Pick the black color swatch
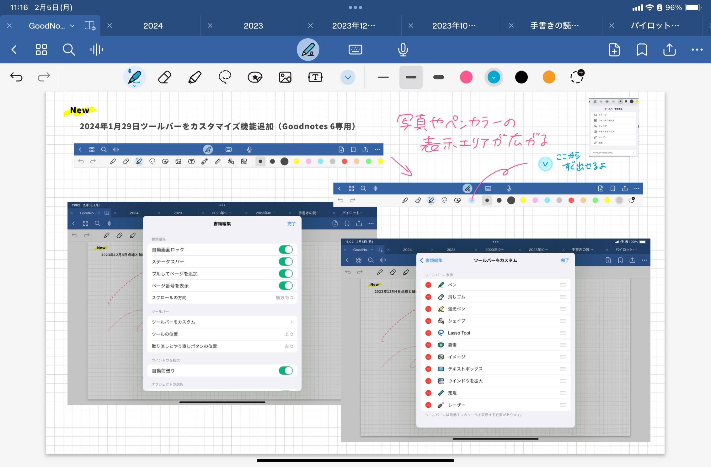Screen dimensions: 711x467 tap(521, 77)
